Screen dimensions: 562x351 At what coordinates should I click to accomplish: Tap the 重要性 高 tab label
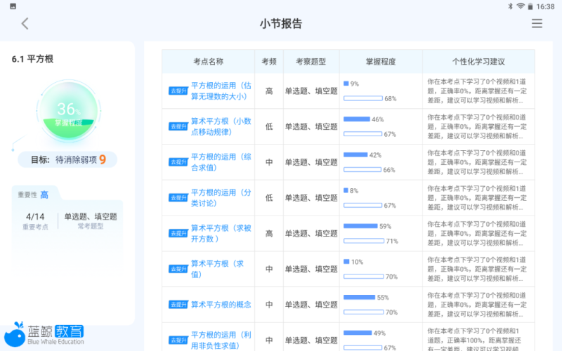click(33, 194)
